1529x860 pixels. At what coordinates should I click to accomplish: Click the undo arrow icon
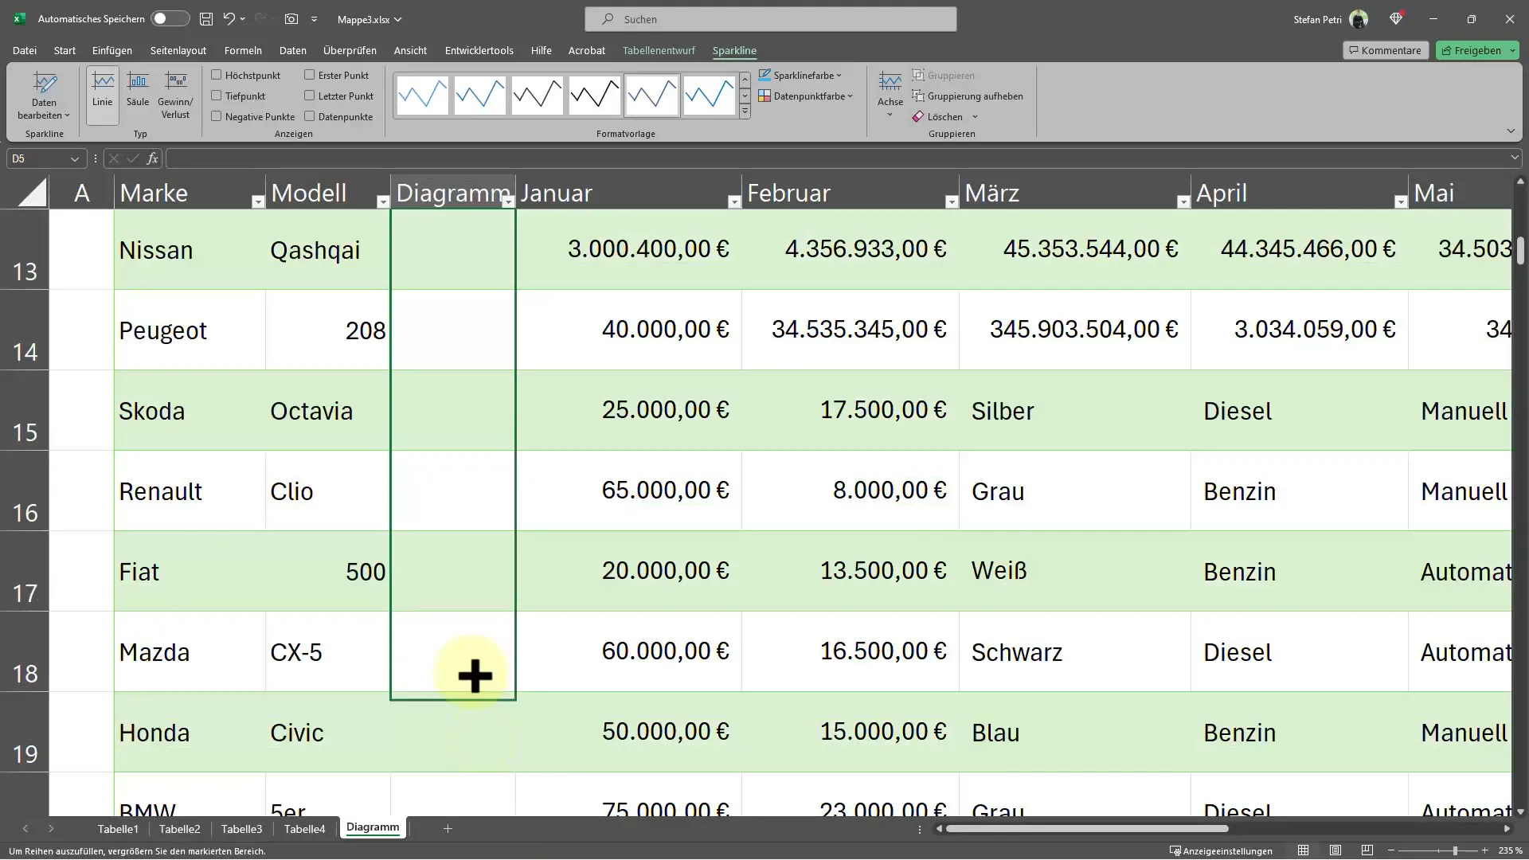[229, 19]
